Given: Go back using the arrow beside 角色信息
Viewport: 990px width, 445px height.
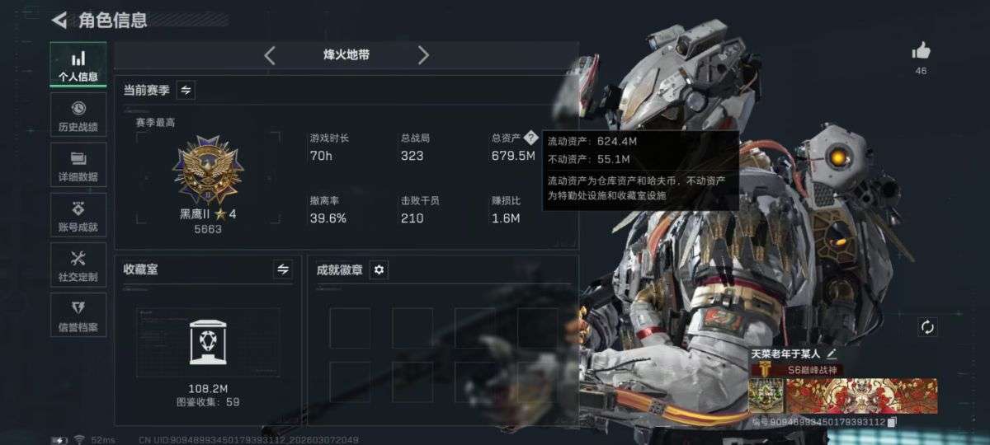Looking at the screenshot, I should 59,20.
